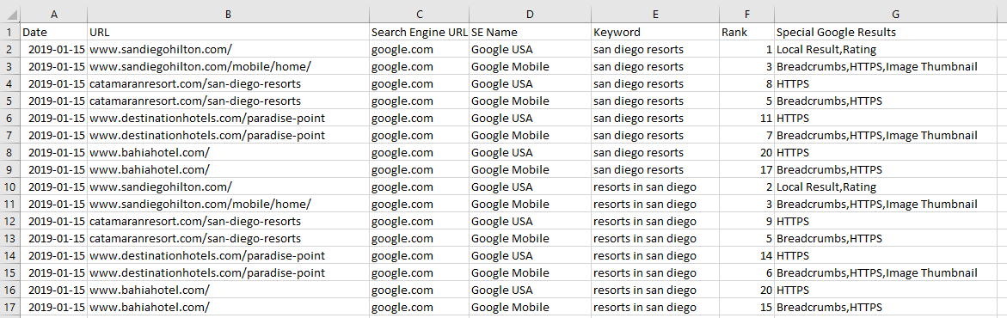
Task: Select Rank 17 cell in row 9
Action: pyautogui.click(x=747, y=169)
